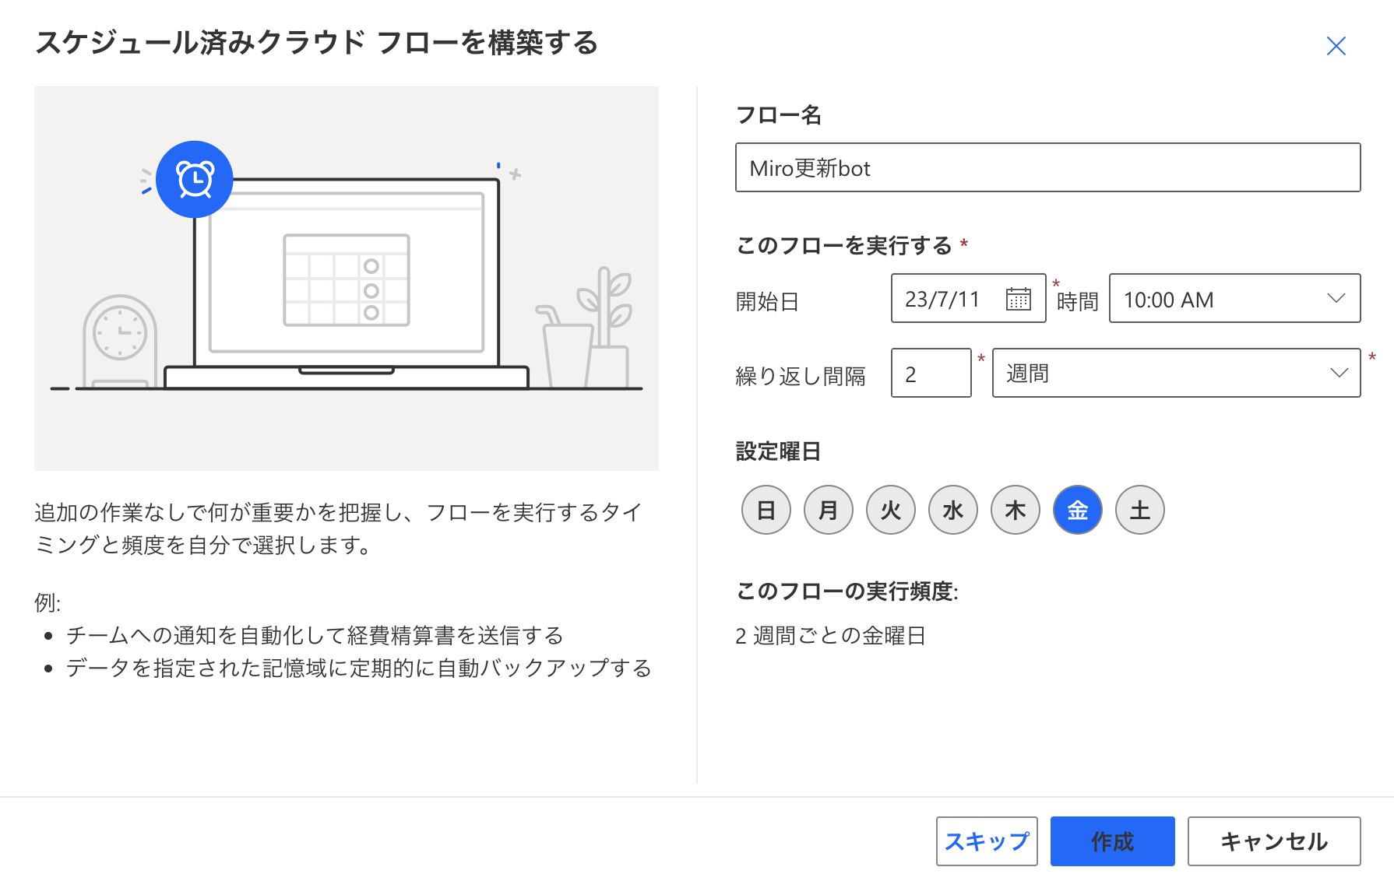This screenshot has height=881, width=1394.
Task: Toggle Saturday 土 day button
Action: [x=1140, y=510]
